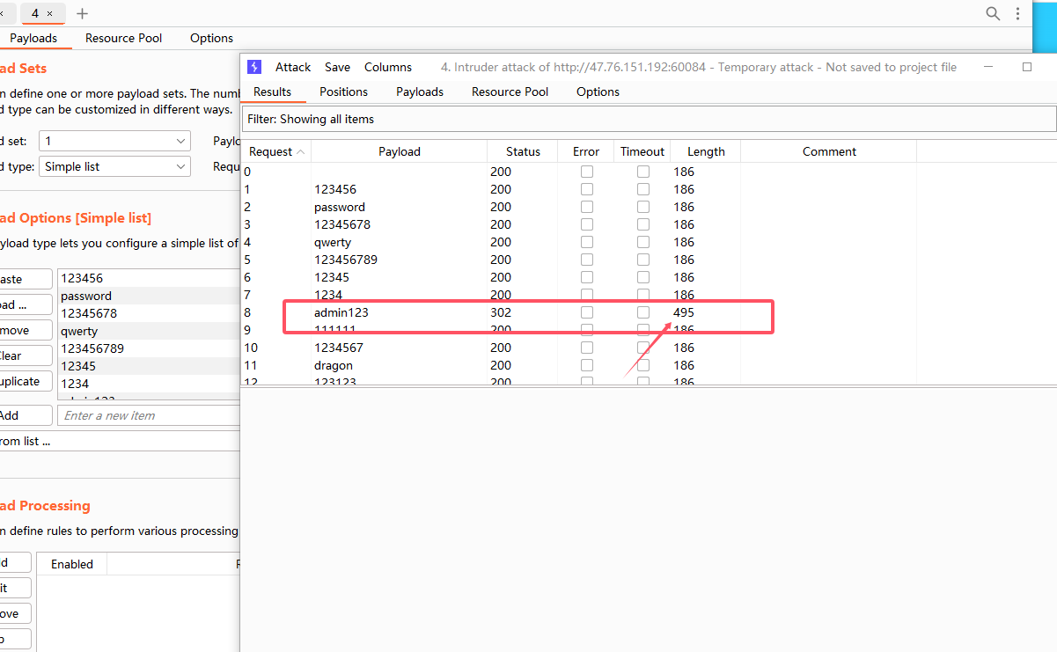Screen dimensions: 1057x652
Task: Click the Enter a new item field
Action: 148,415
